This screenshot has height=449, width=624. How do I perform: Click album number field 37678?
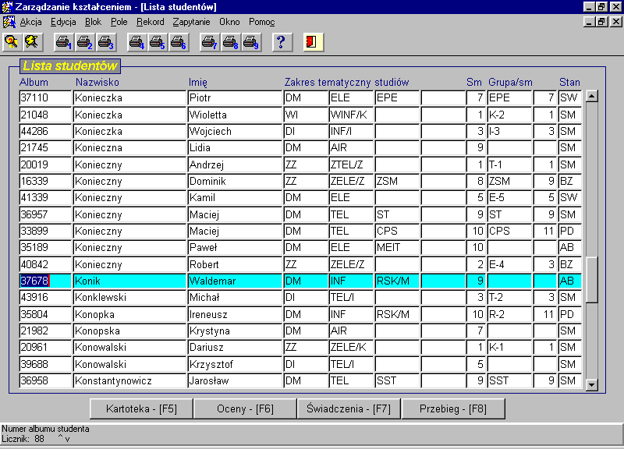click(x=45, y=281)
